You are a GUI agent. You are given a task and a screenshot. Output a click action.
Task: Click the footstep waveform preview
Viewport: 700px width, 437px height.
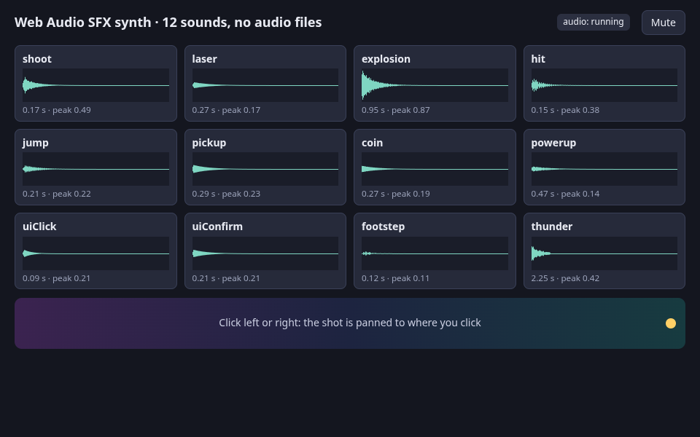(x=435, y=253)
